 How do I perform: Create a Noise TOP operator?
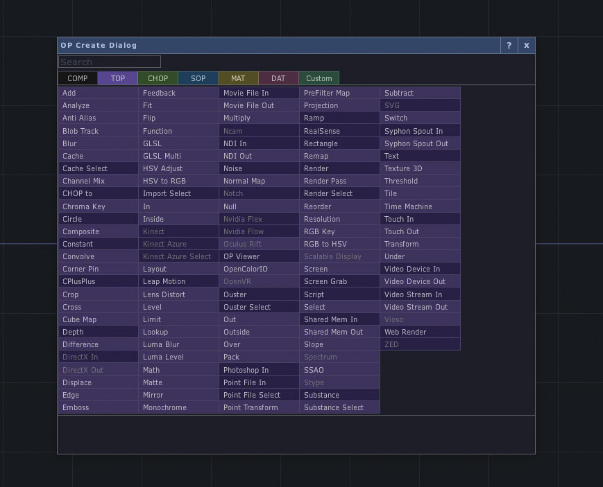259,168
